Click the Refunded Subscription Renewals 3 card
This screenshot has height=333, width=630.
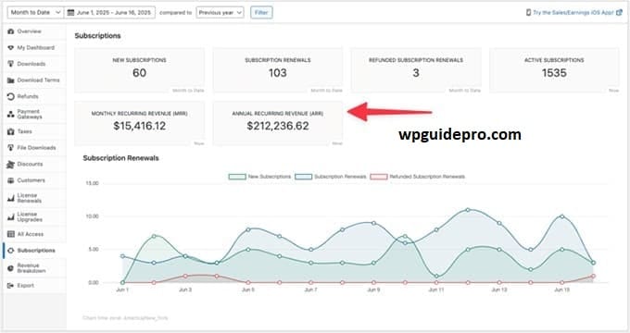click(416, 70)
